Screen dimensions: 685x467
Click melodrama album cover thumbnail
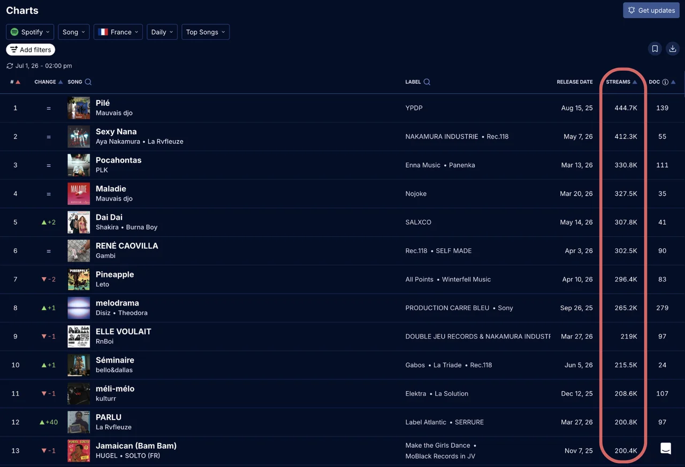(x=79, y=308)
